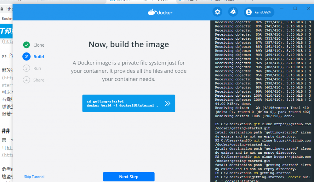Click the Docker image description paragraph
Screen dimensions: 314x182
[x=128, y=71]
